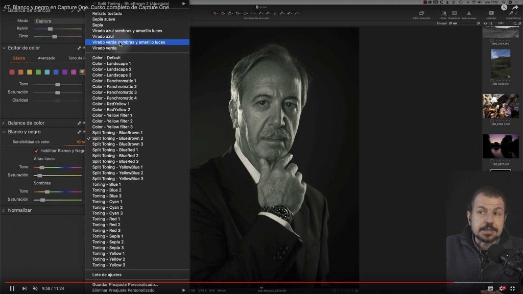Click the viewer zoom magnifier next to Encajar
The height and width of the screenshot is (294, 523).
pyautogui.click(x=450, y=23)
